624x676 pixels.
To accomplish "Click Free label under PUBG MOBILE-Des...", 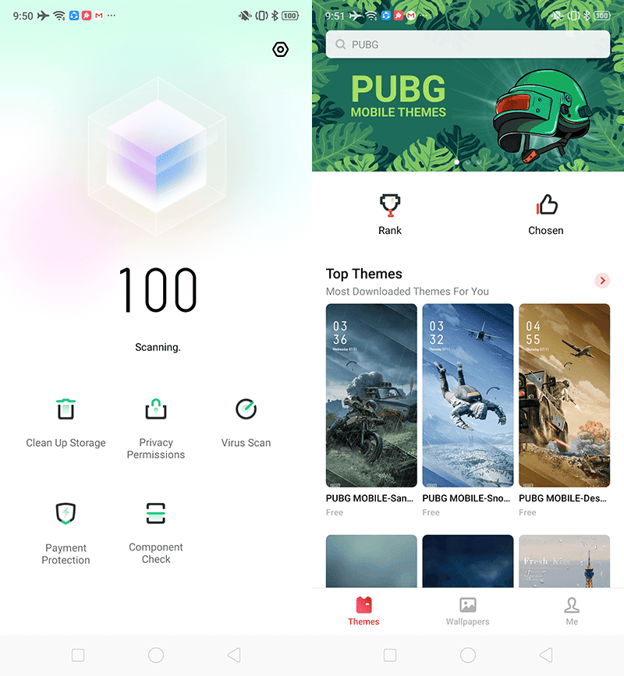I will pyautogui.click(x=527, y=512).
